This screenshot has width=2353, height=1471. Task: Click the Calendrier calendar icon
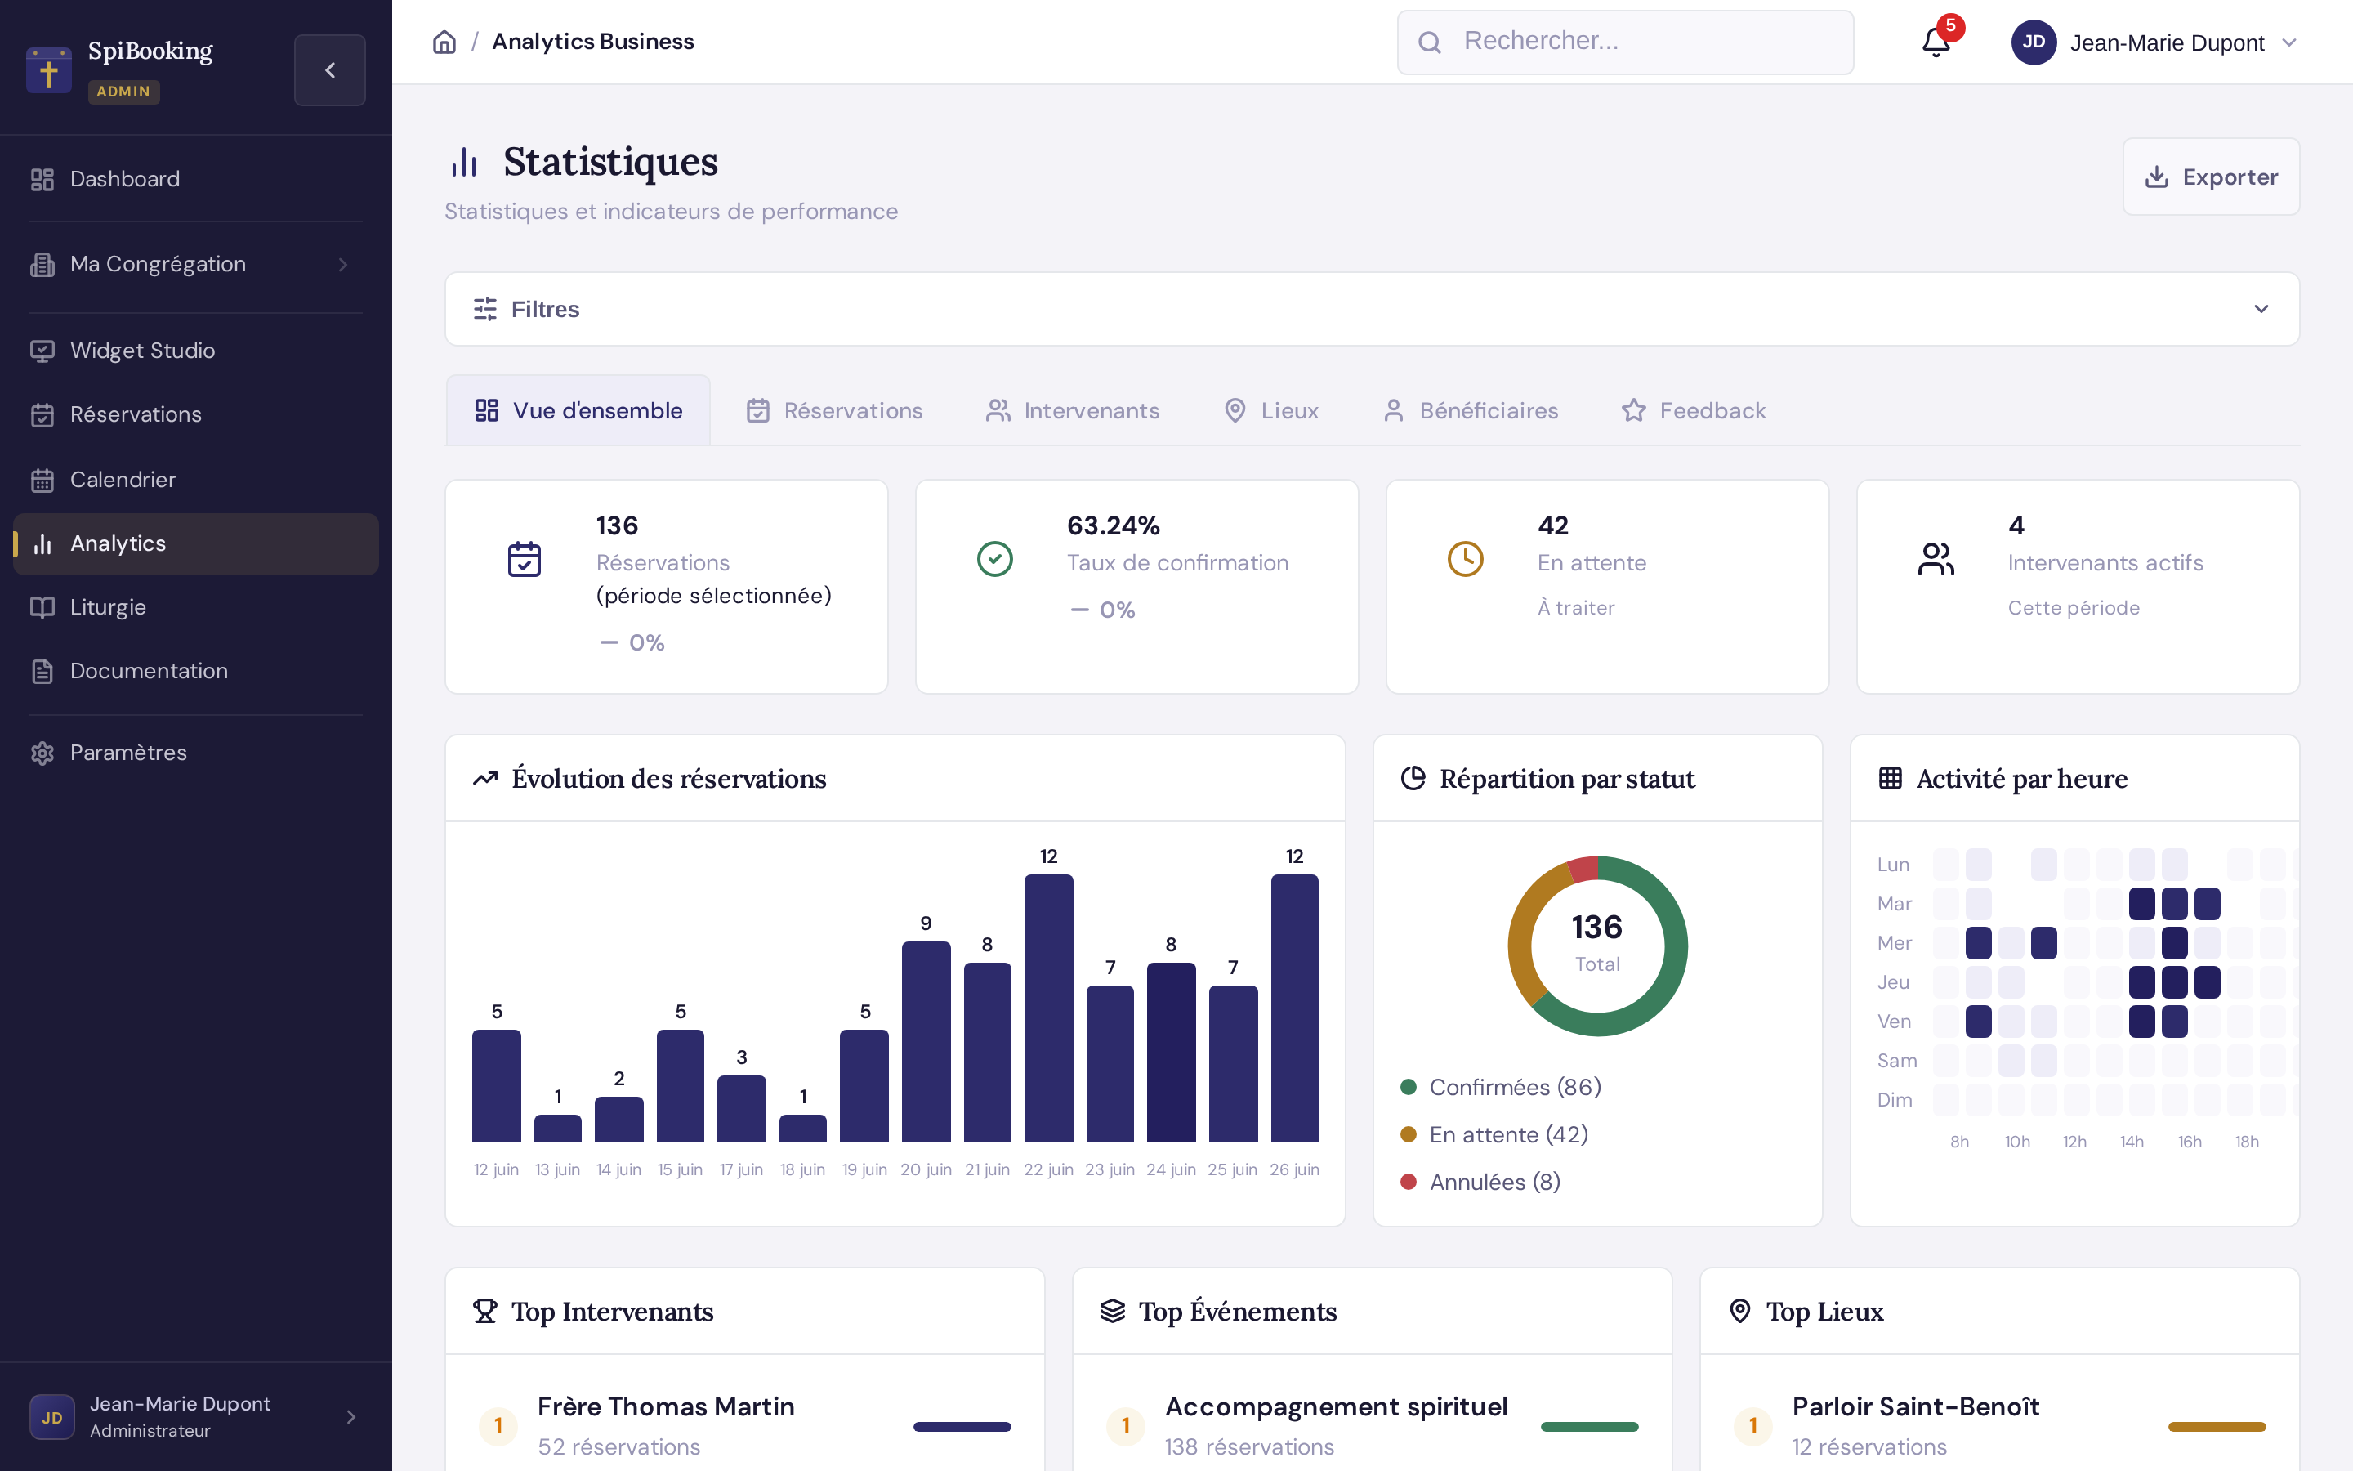pyautogui.click(x=42, y=480)
